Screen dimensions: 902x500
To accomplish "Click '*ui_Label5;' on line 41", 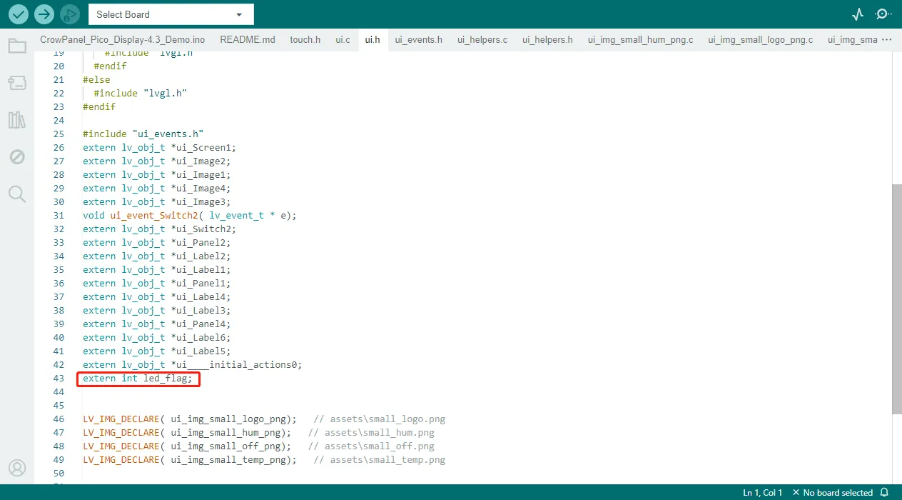I will pos(201,351).
